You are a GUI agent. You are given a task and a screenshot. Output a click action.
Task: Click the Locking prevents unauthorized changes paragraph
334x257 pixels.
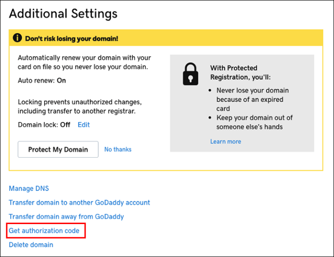[x=80, y=106]
